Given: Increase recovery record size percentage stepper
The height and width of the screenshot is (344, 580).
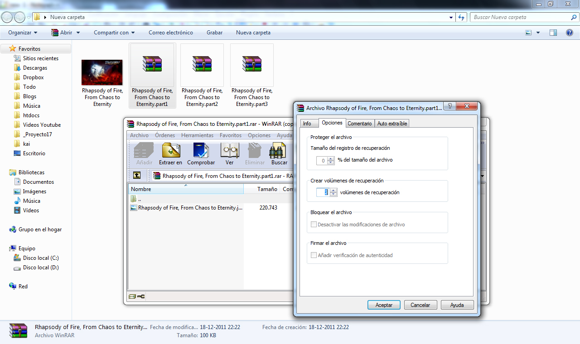Looking at the screenshot, I should 331,158.
